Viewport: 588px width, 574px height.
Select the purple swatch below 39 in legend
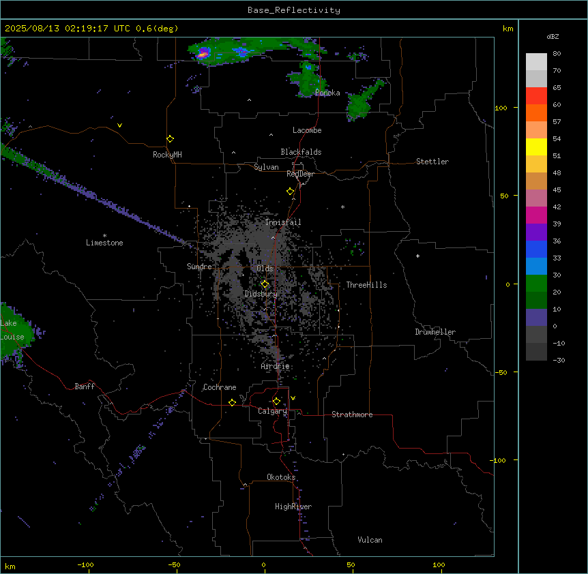536,232
